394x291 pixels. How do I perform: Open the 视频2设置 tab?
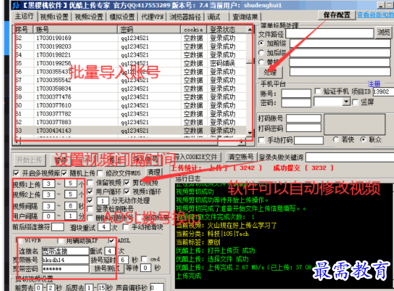(x=89, y=17)
